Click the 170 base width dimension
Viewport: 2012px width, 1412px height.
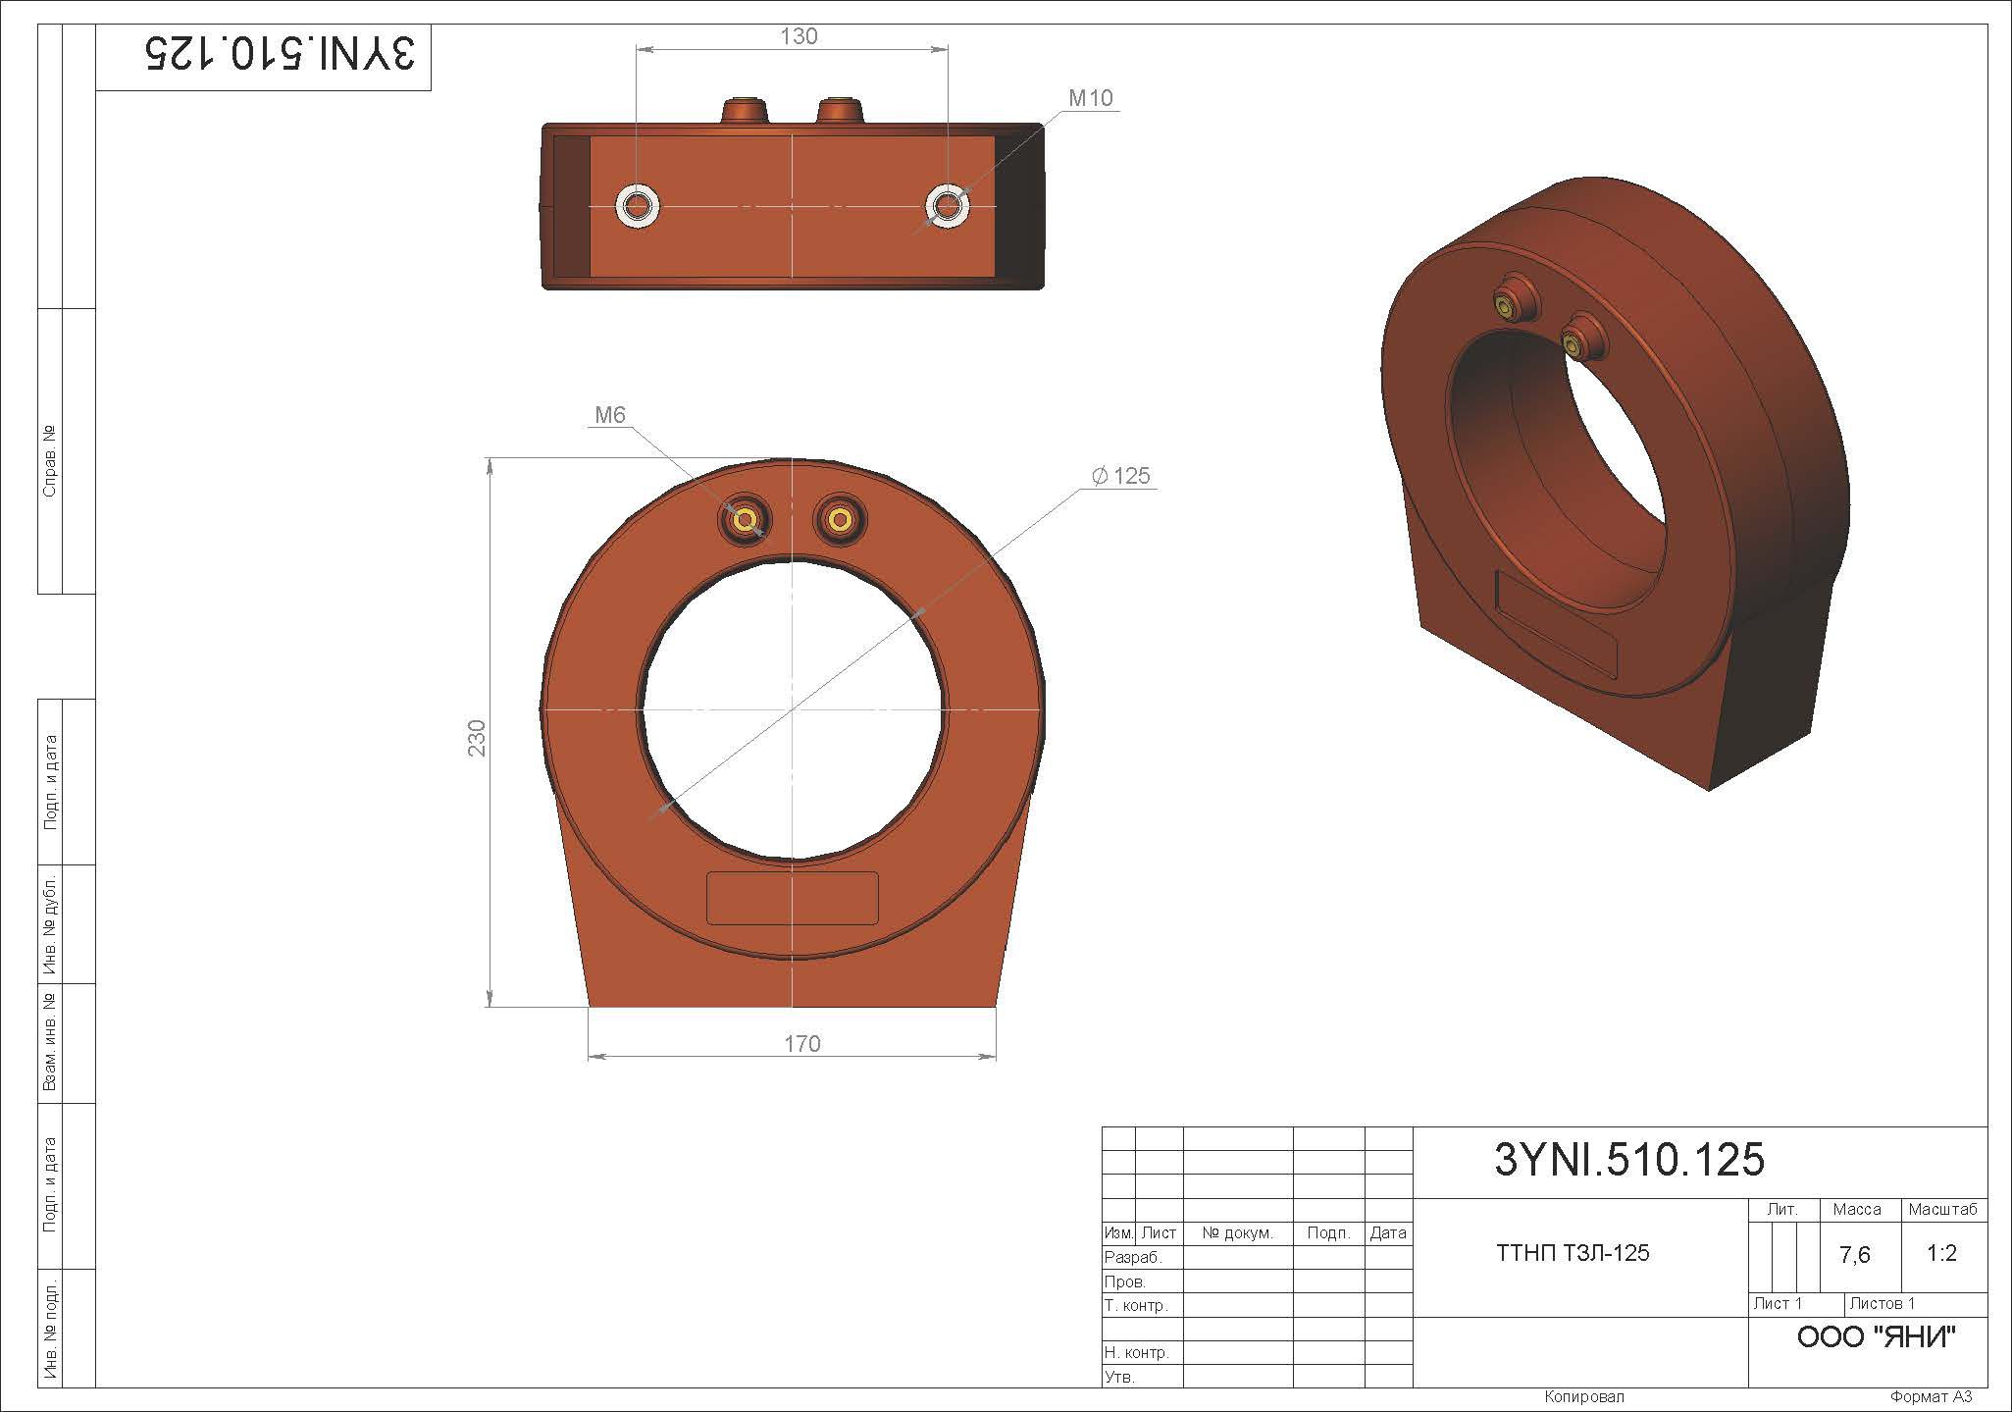(x=801, y=1044)
